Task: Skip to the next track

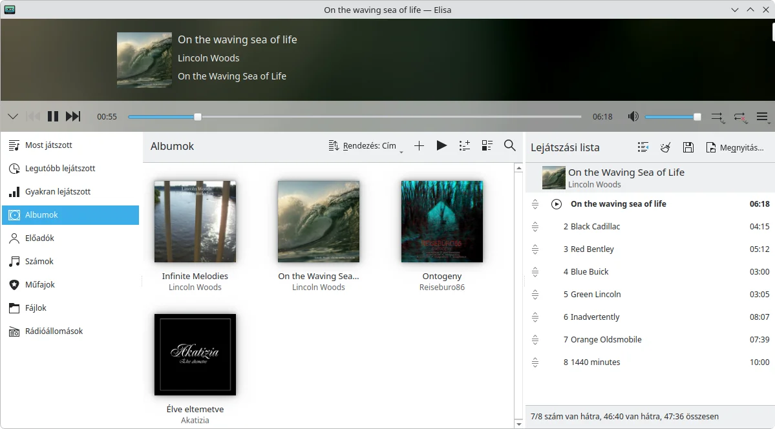Action: (x=73, y=117)
